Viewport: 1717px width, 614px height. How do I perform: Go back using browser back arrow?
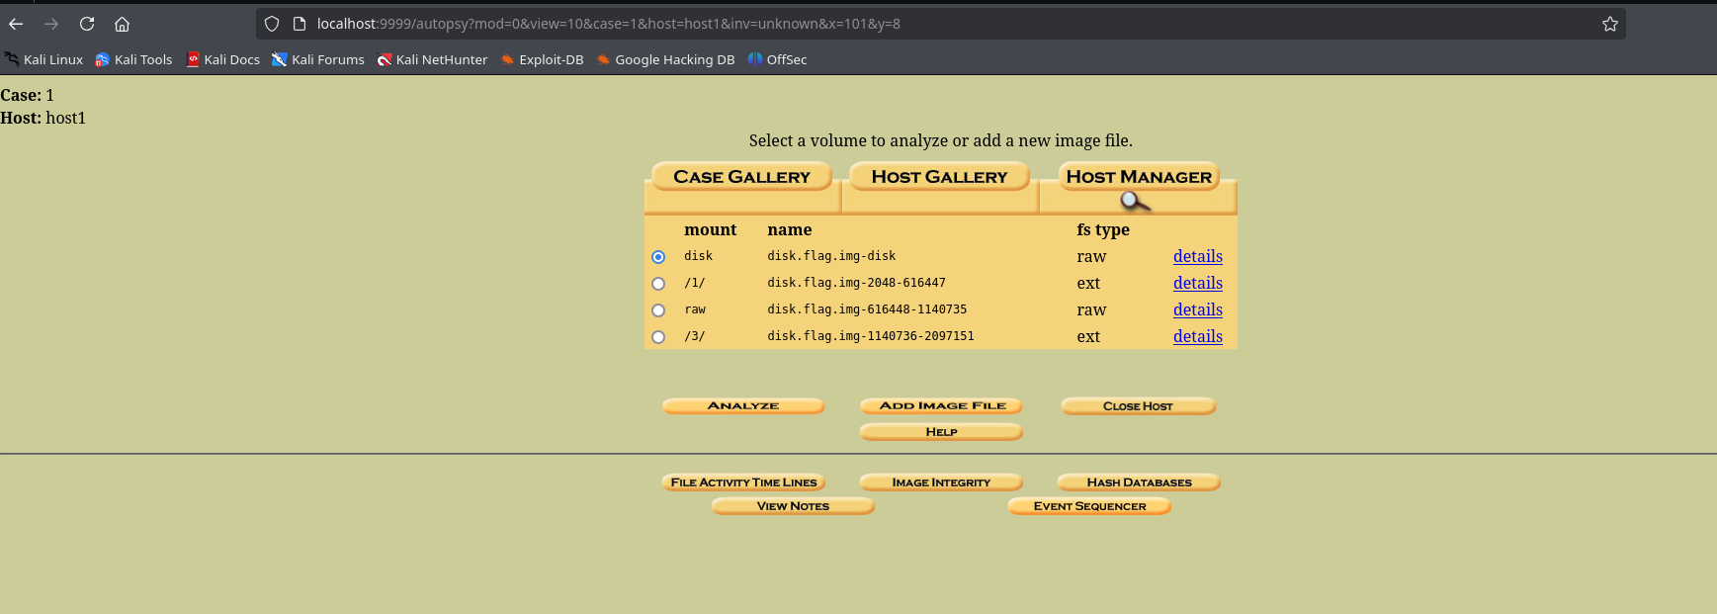tap(16, 24)
